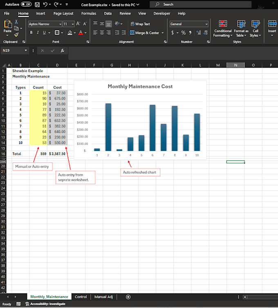Screen dimensions: 278x308
Task: Click the Increase Decimal icon
Action: point(199,33)
